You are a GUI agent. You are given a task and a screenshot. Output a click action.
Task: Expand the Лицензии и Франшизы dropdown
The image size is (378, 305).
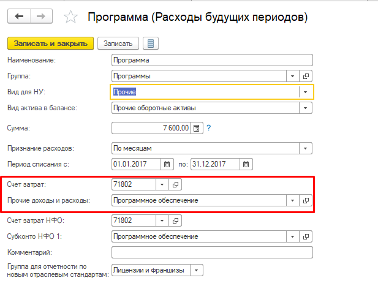(195, 269)
